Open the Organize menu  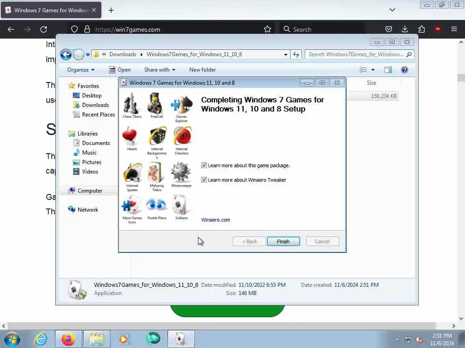[x=81, y=70]
